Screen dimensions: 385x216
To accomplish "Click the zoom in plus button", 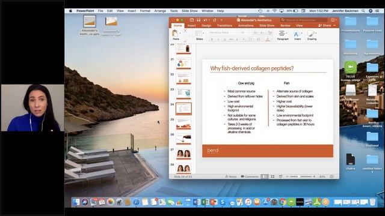I will (314, 176).
